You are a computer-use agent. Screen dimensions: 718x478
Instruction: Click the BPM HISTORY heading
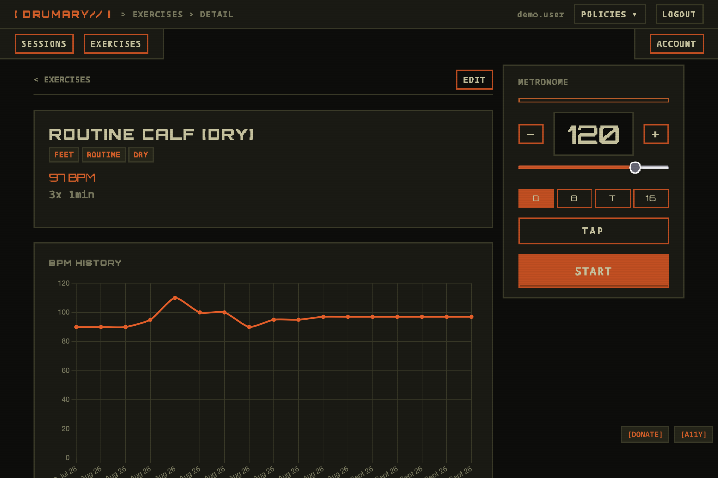click(x=85, y=263)
